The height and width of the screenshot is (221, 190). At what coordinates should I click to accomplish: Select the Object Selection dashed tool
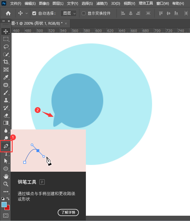click(6, 85)
